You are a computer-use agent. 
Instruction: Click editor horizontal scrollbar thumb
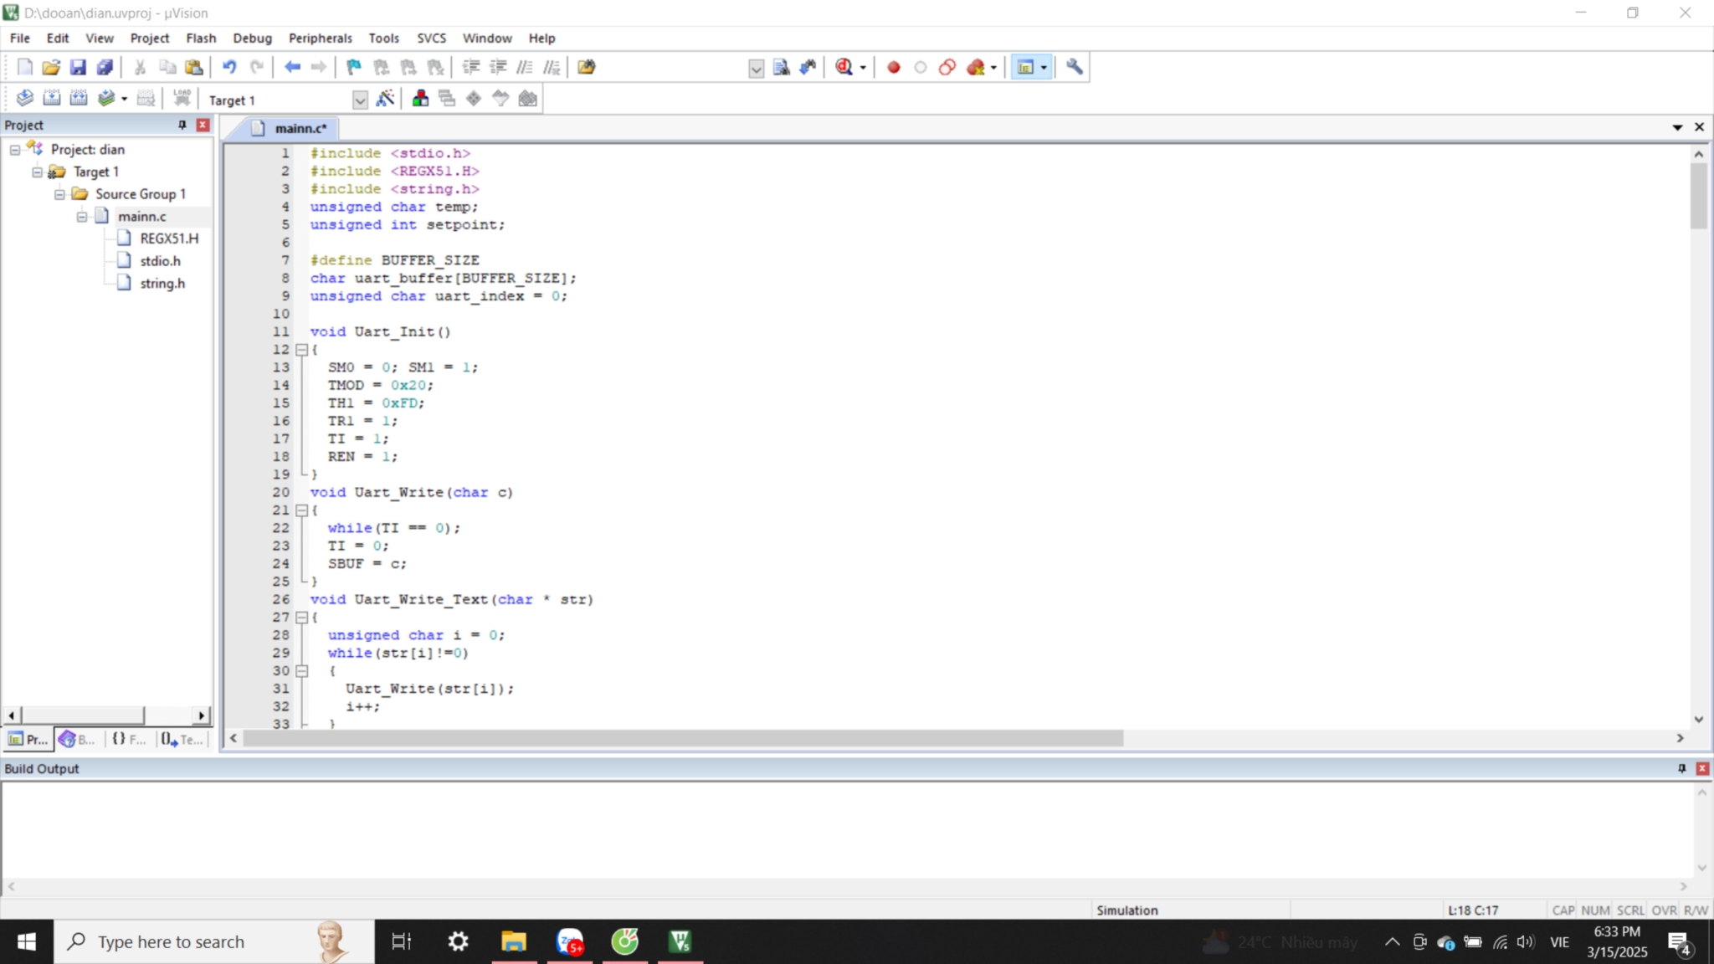point(682,738)
